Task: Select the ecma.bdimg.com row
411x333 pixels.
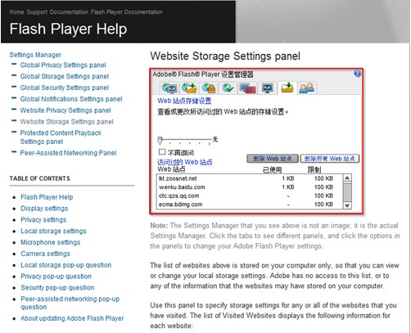Action: click(250, 205)
